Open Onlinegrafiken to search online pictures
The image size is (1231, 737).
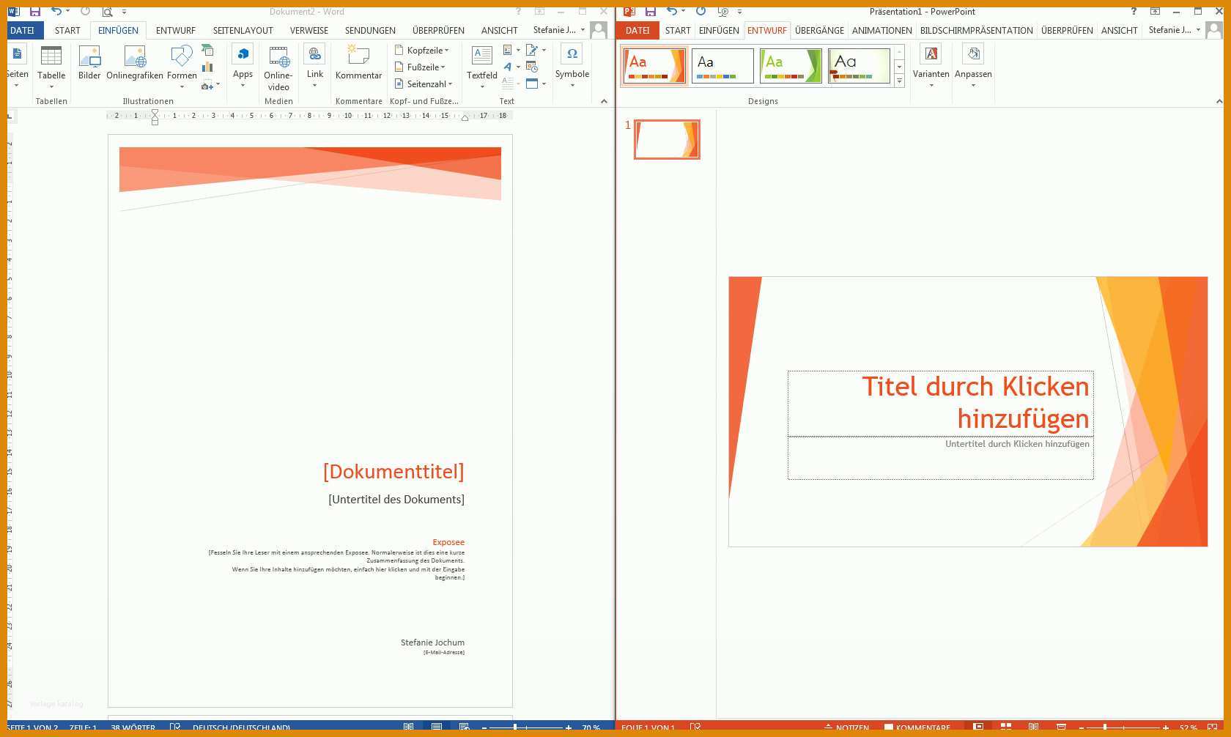point(135,63)
